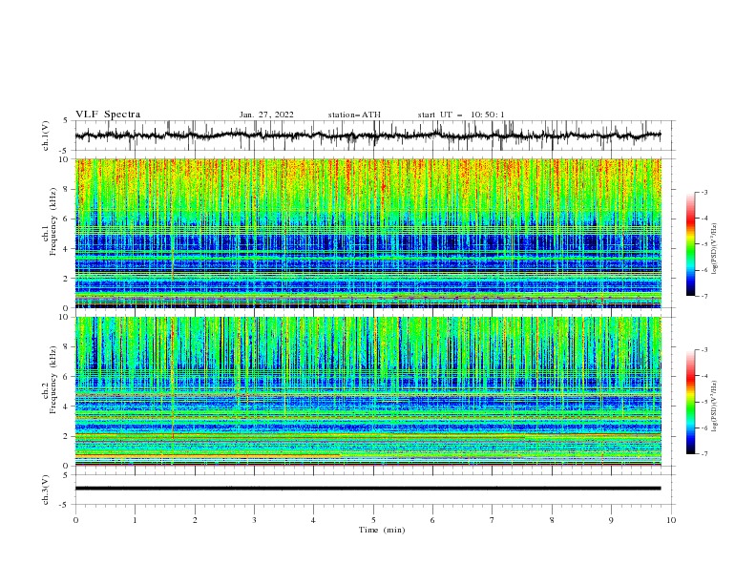Viewport: 756px width, 584px height.
Task: Click the "-3" label on ch.1 colorbar
Action: pyautogui.click(x=703, y=192)
